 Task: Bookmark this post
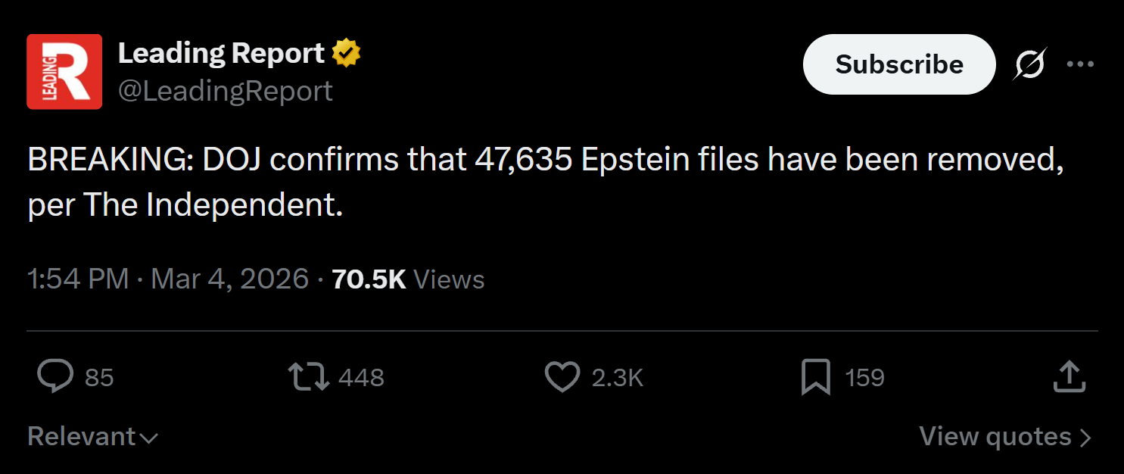pos(816,376)
